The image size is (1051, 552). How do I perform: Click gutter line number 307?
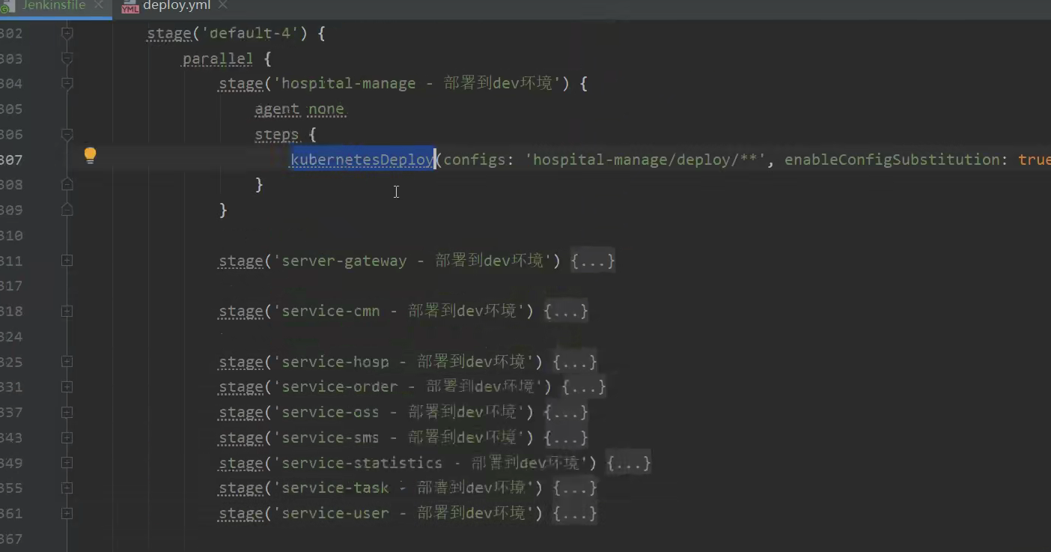click(11, 160)
